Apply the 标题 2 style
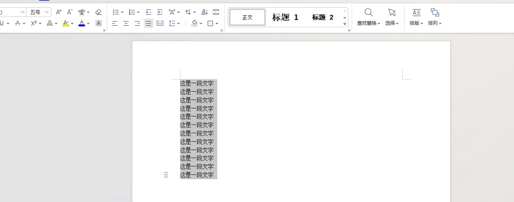The image size is (514, 202). (x=323, y=18)
